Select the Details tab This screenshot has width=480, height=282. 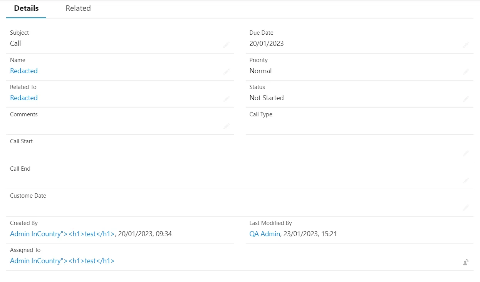(26, 8)
